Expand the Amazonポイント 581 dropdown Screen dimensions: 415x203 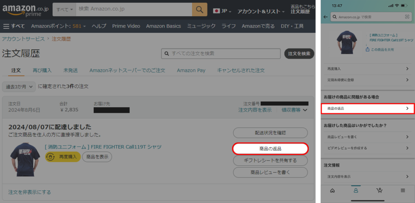tap(58, 26)
